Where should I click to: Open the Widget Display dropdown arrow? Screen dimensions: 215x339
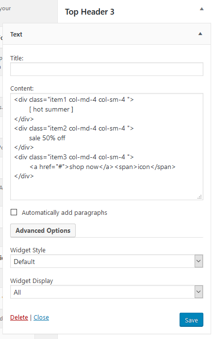click(x=199, y=292)
